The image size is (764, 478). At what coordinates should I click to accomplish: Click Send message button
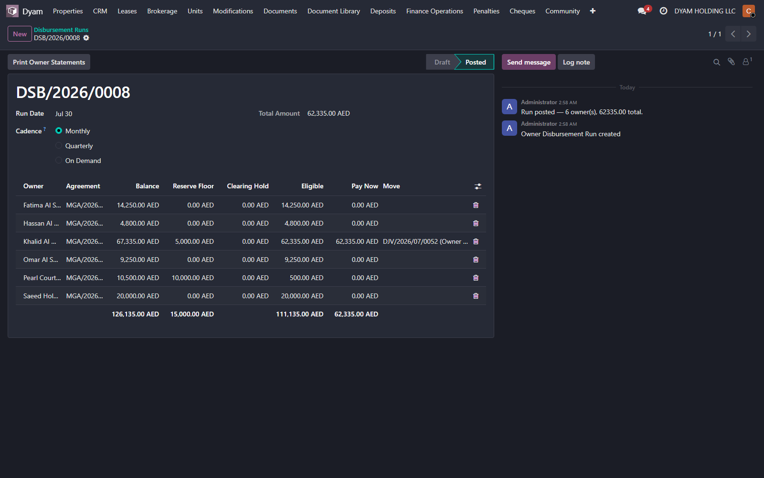(529, 62)
